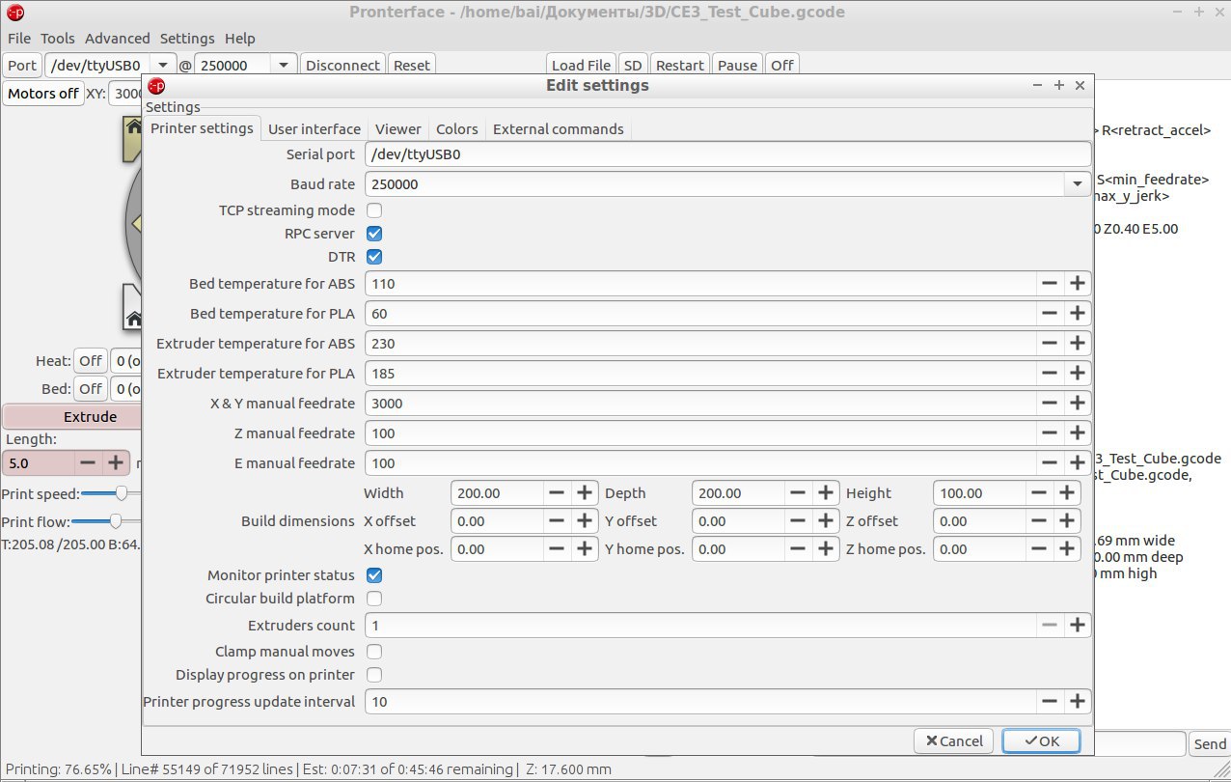The height and width of the screenshot is (782, 1231).
Task: Switch to the Colors tab
Action: click(457, 129)
